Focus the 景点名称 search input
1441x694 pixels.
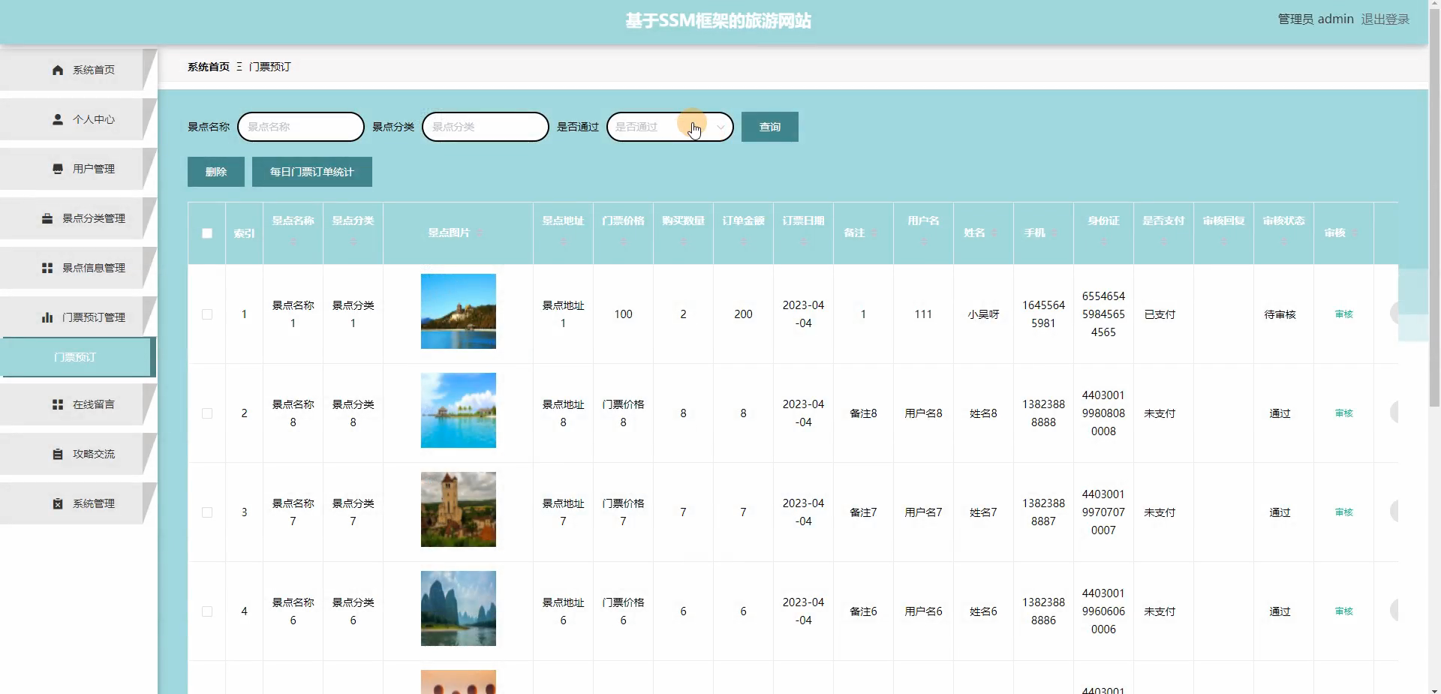(x=301, y=127)
